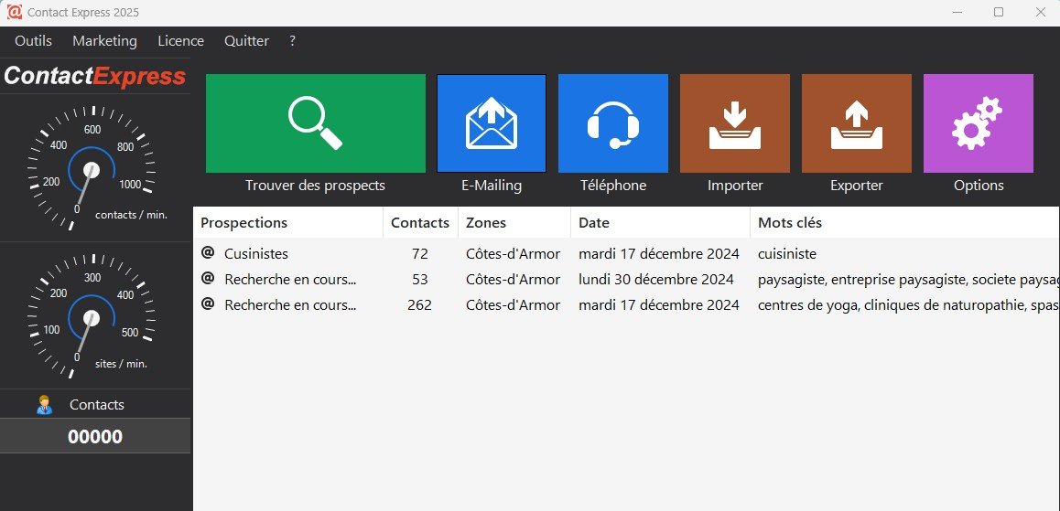
Task: Sort by the Contacts column header
Action: pyautogui.click(x=420, y=223)
